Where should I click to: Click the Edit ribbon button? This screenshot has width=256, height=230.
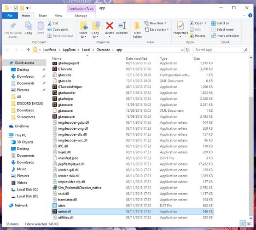[x=195, y=29]
